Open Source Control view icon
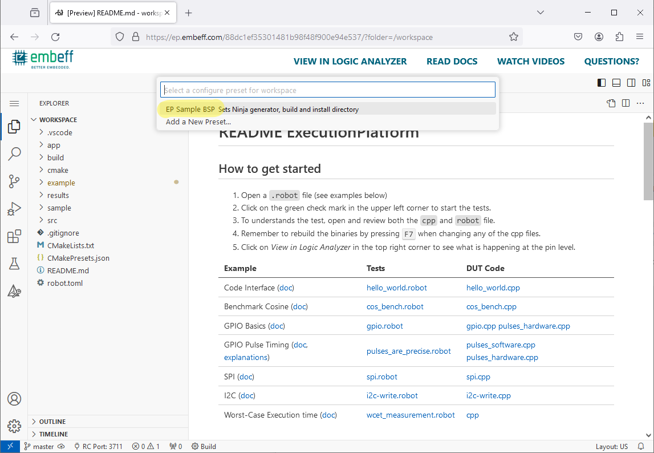Screen dimensions: 654x453 click(14, 181)
